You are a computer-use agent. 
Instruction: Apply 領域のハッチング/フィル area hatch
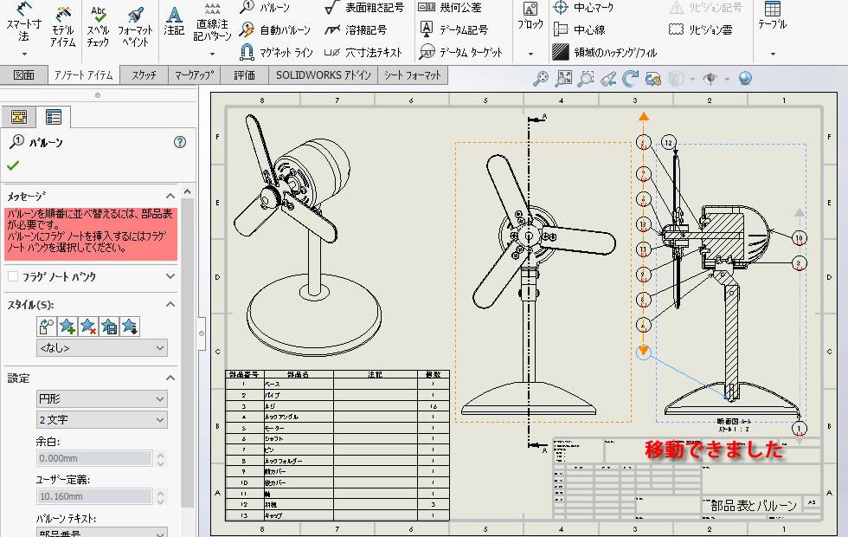[x=605, y=52]
